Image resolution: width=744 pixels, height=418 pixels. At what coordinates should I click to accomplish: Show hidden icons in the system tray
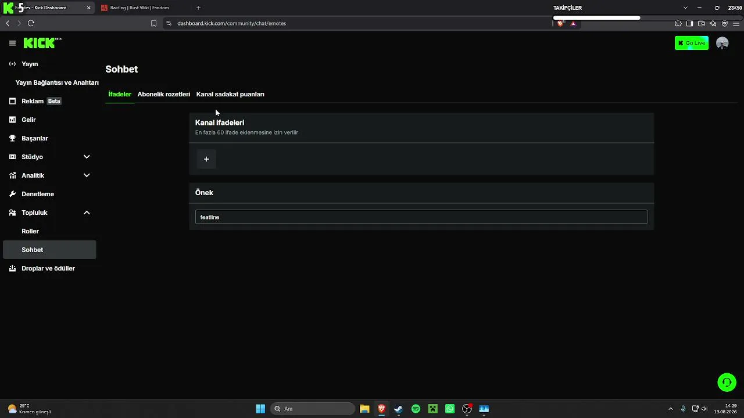pyautogui.click(x=670, y=409)
